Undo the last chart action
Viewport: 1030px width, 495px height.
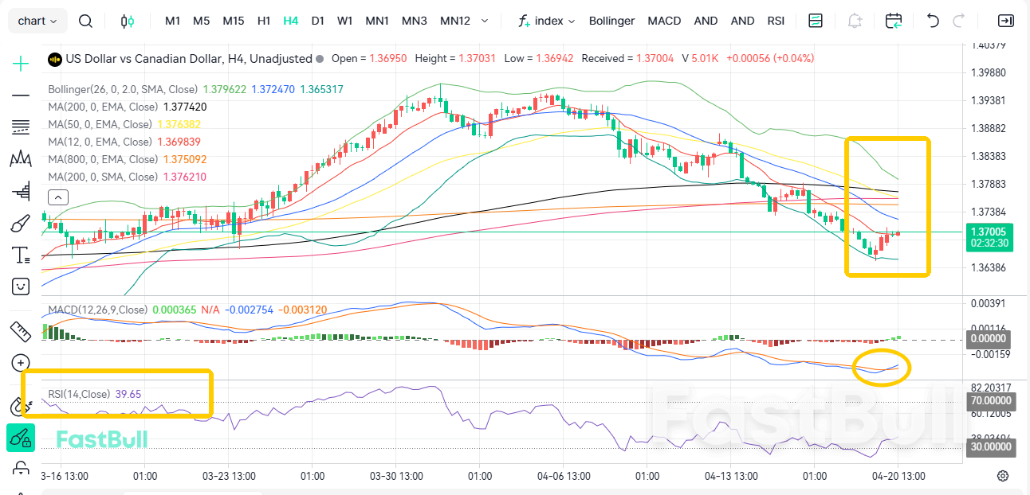(x=933, y=21)
